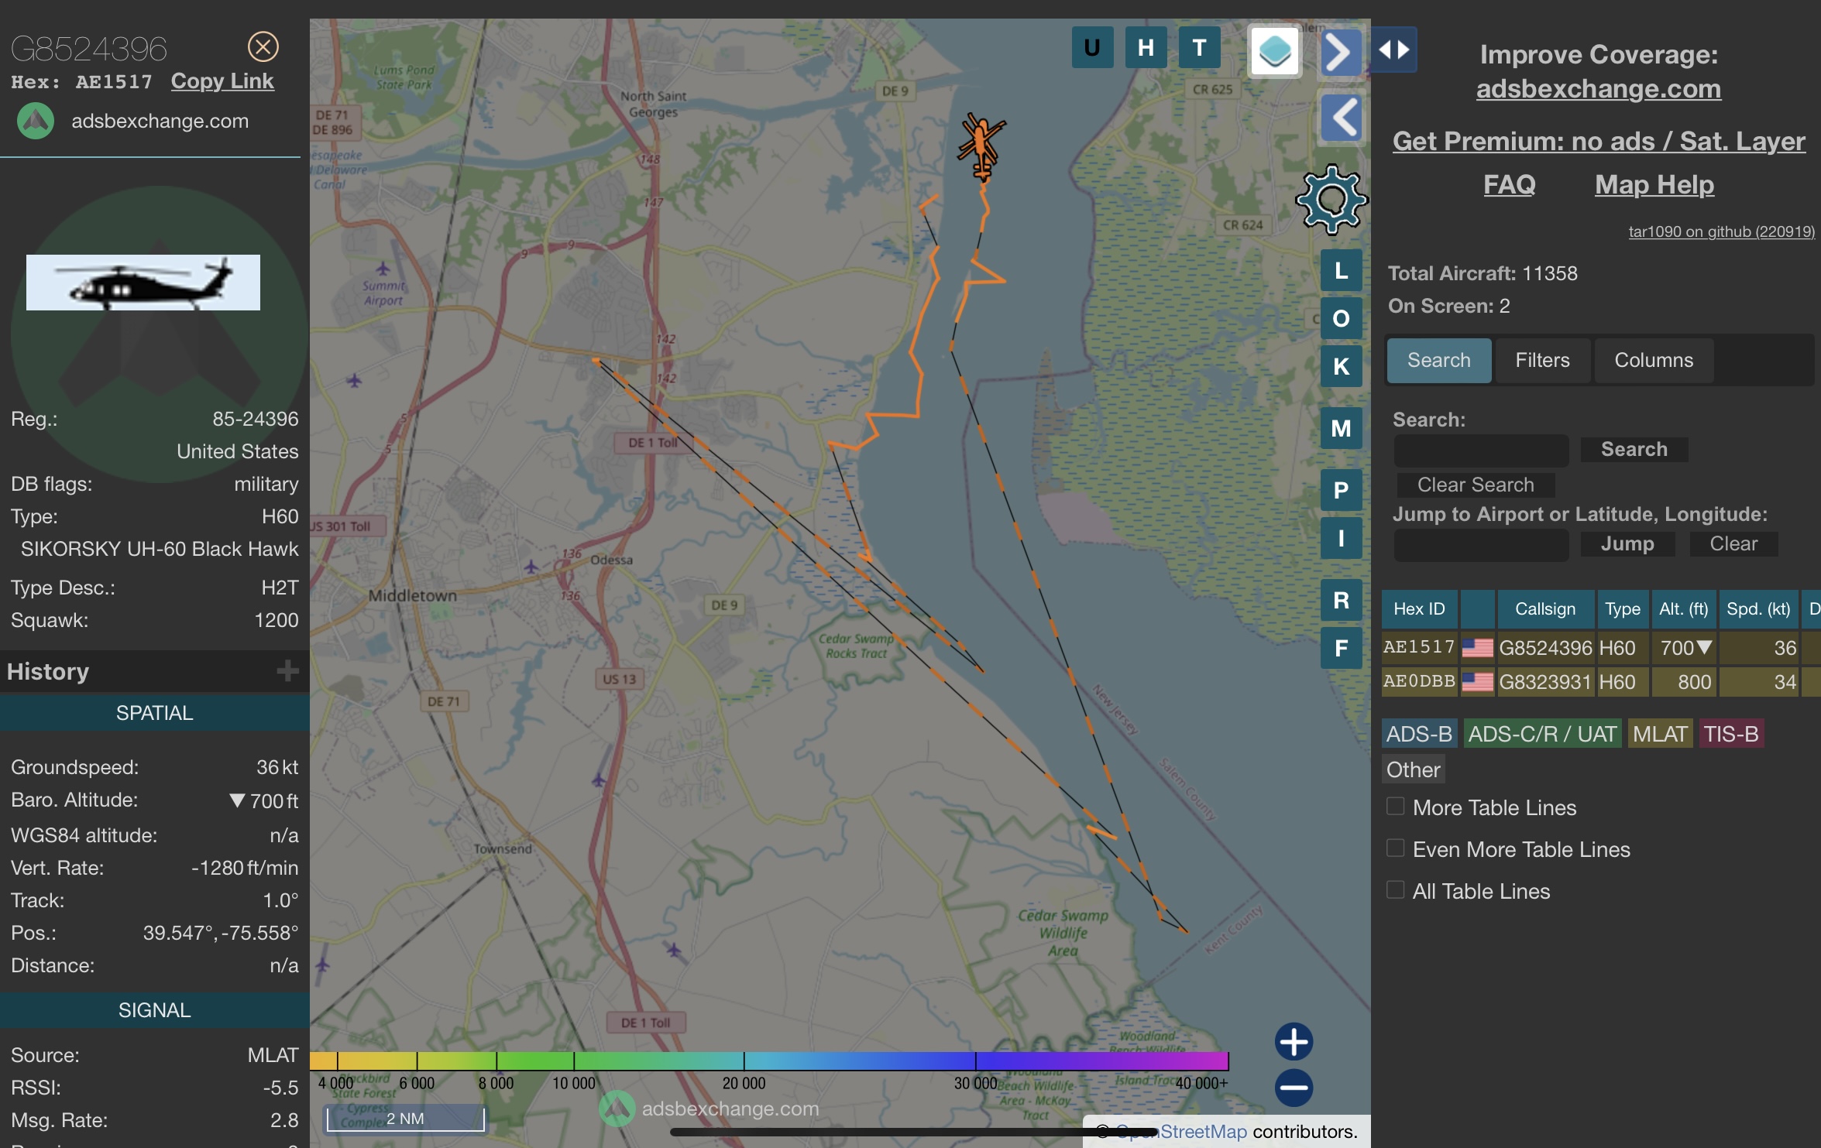Open tar1090 on github link
The width and height of the screenshot is (1821, 1148).
coord(1721,231)
